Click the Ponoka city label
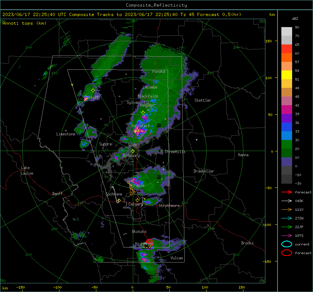This screenshot has width=313, height=292. tap(159, 72)
